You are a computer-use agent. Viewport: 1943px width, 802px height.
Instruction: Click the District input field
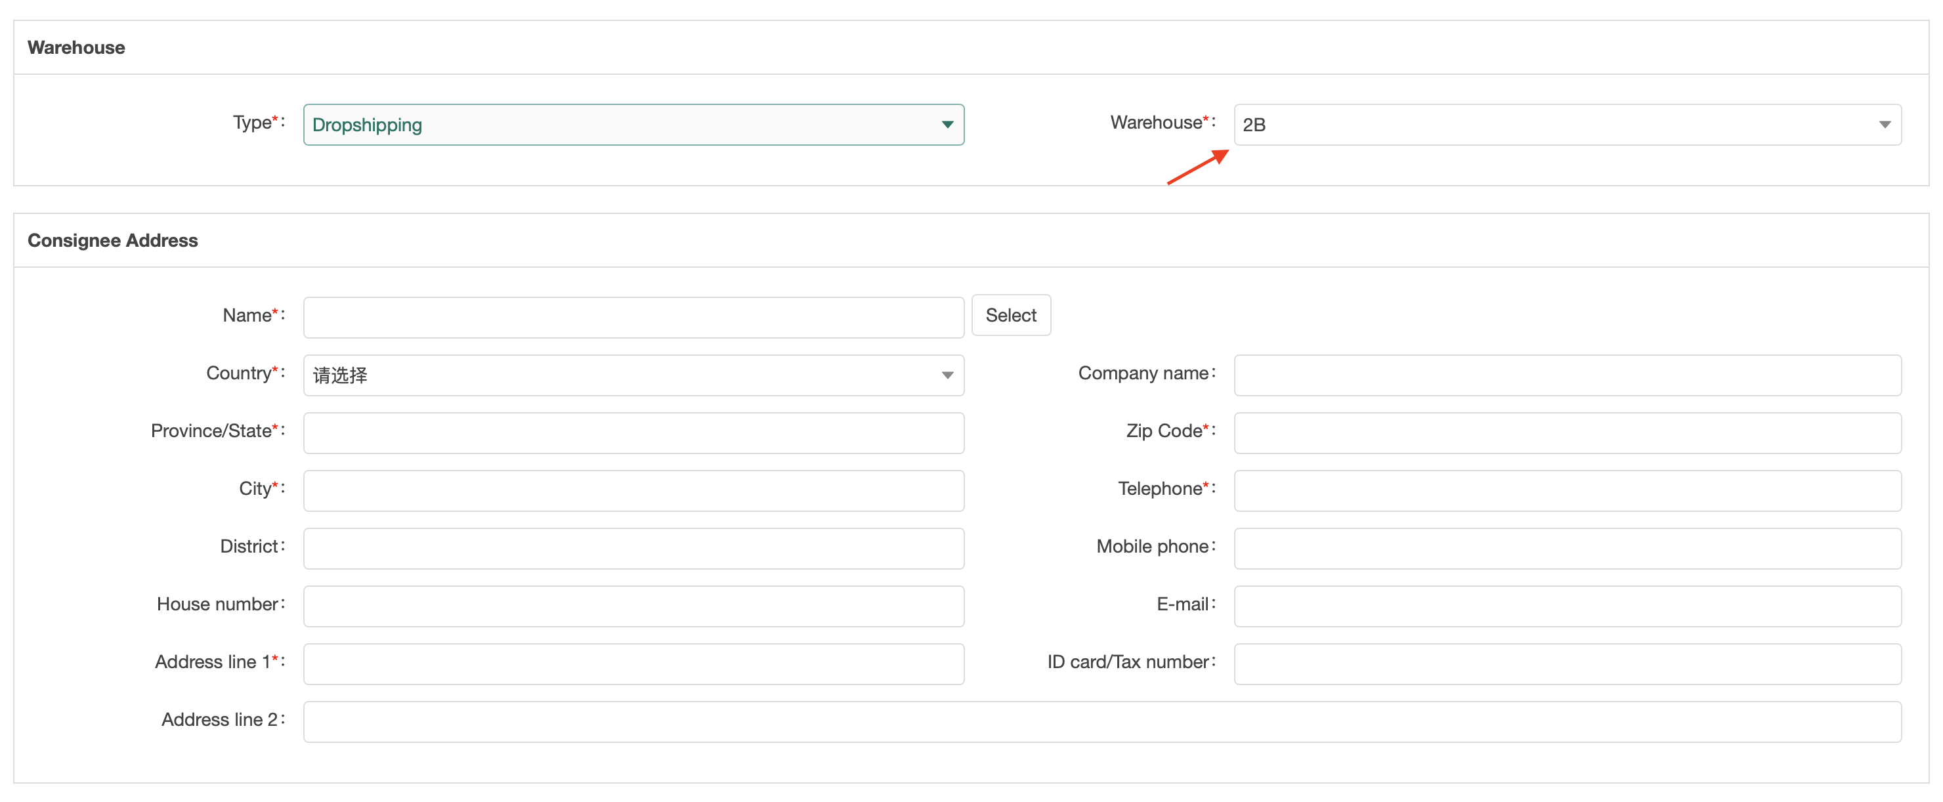click(633, 549)
